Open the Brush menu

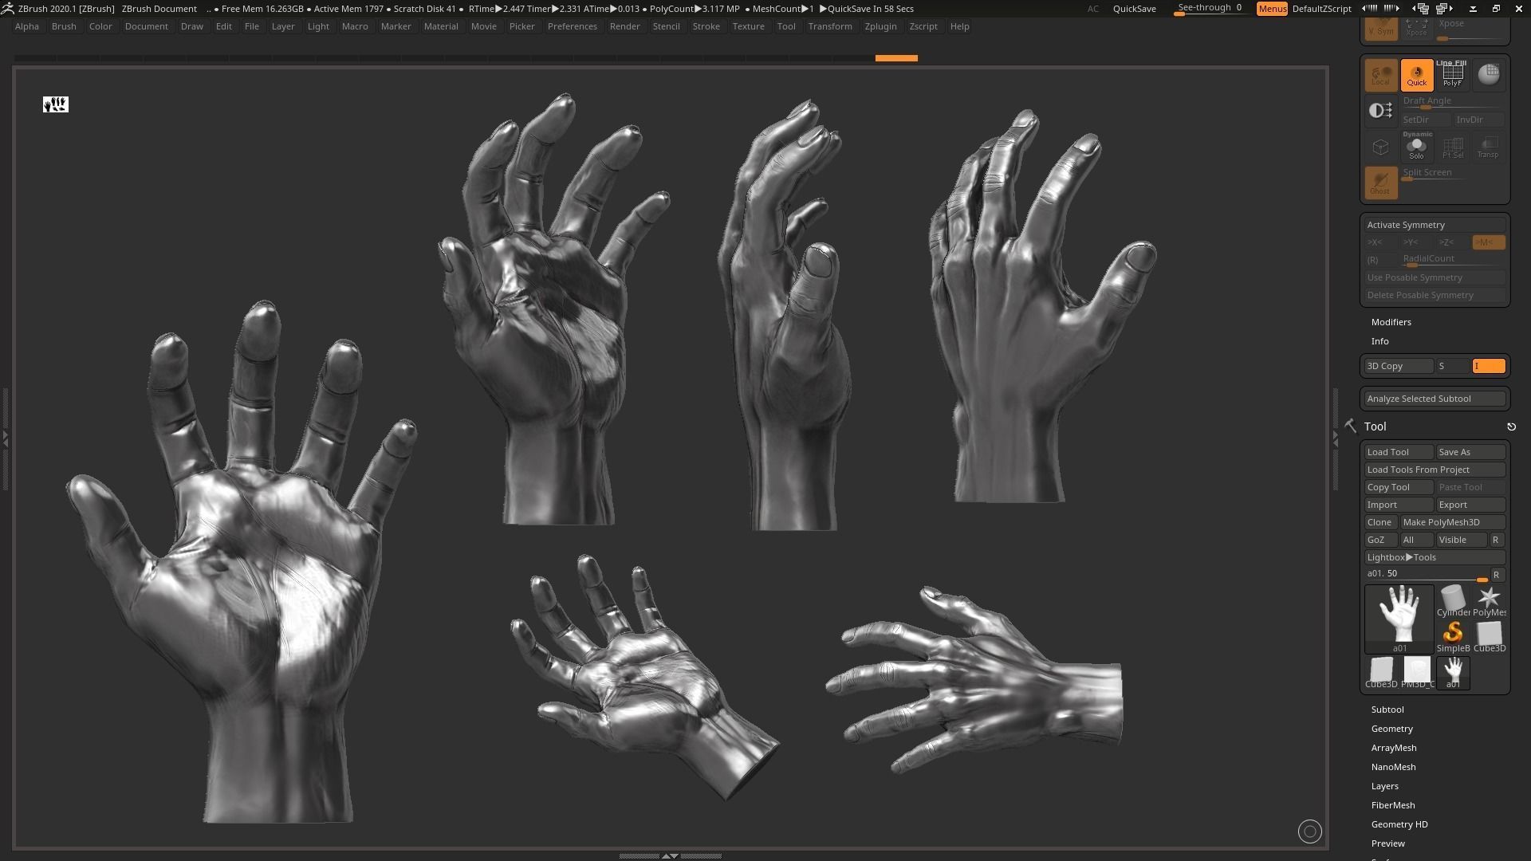tap(64, 26)
